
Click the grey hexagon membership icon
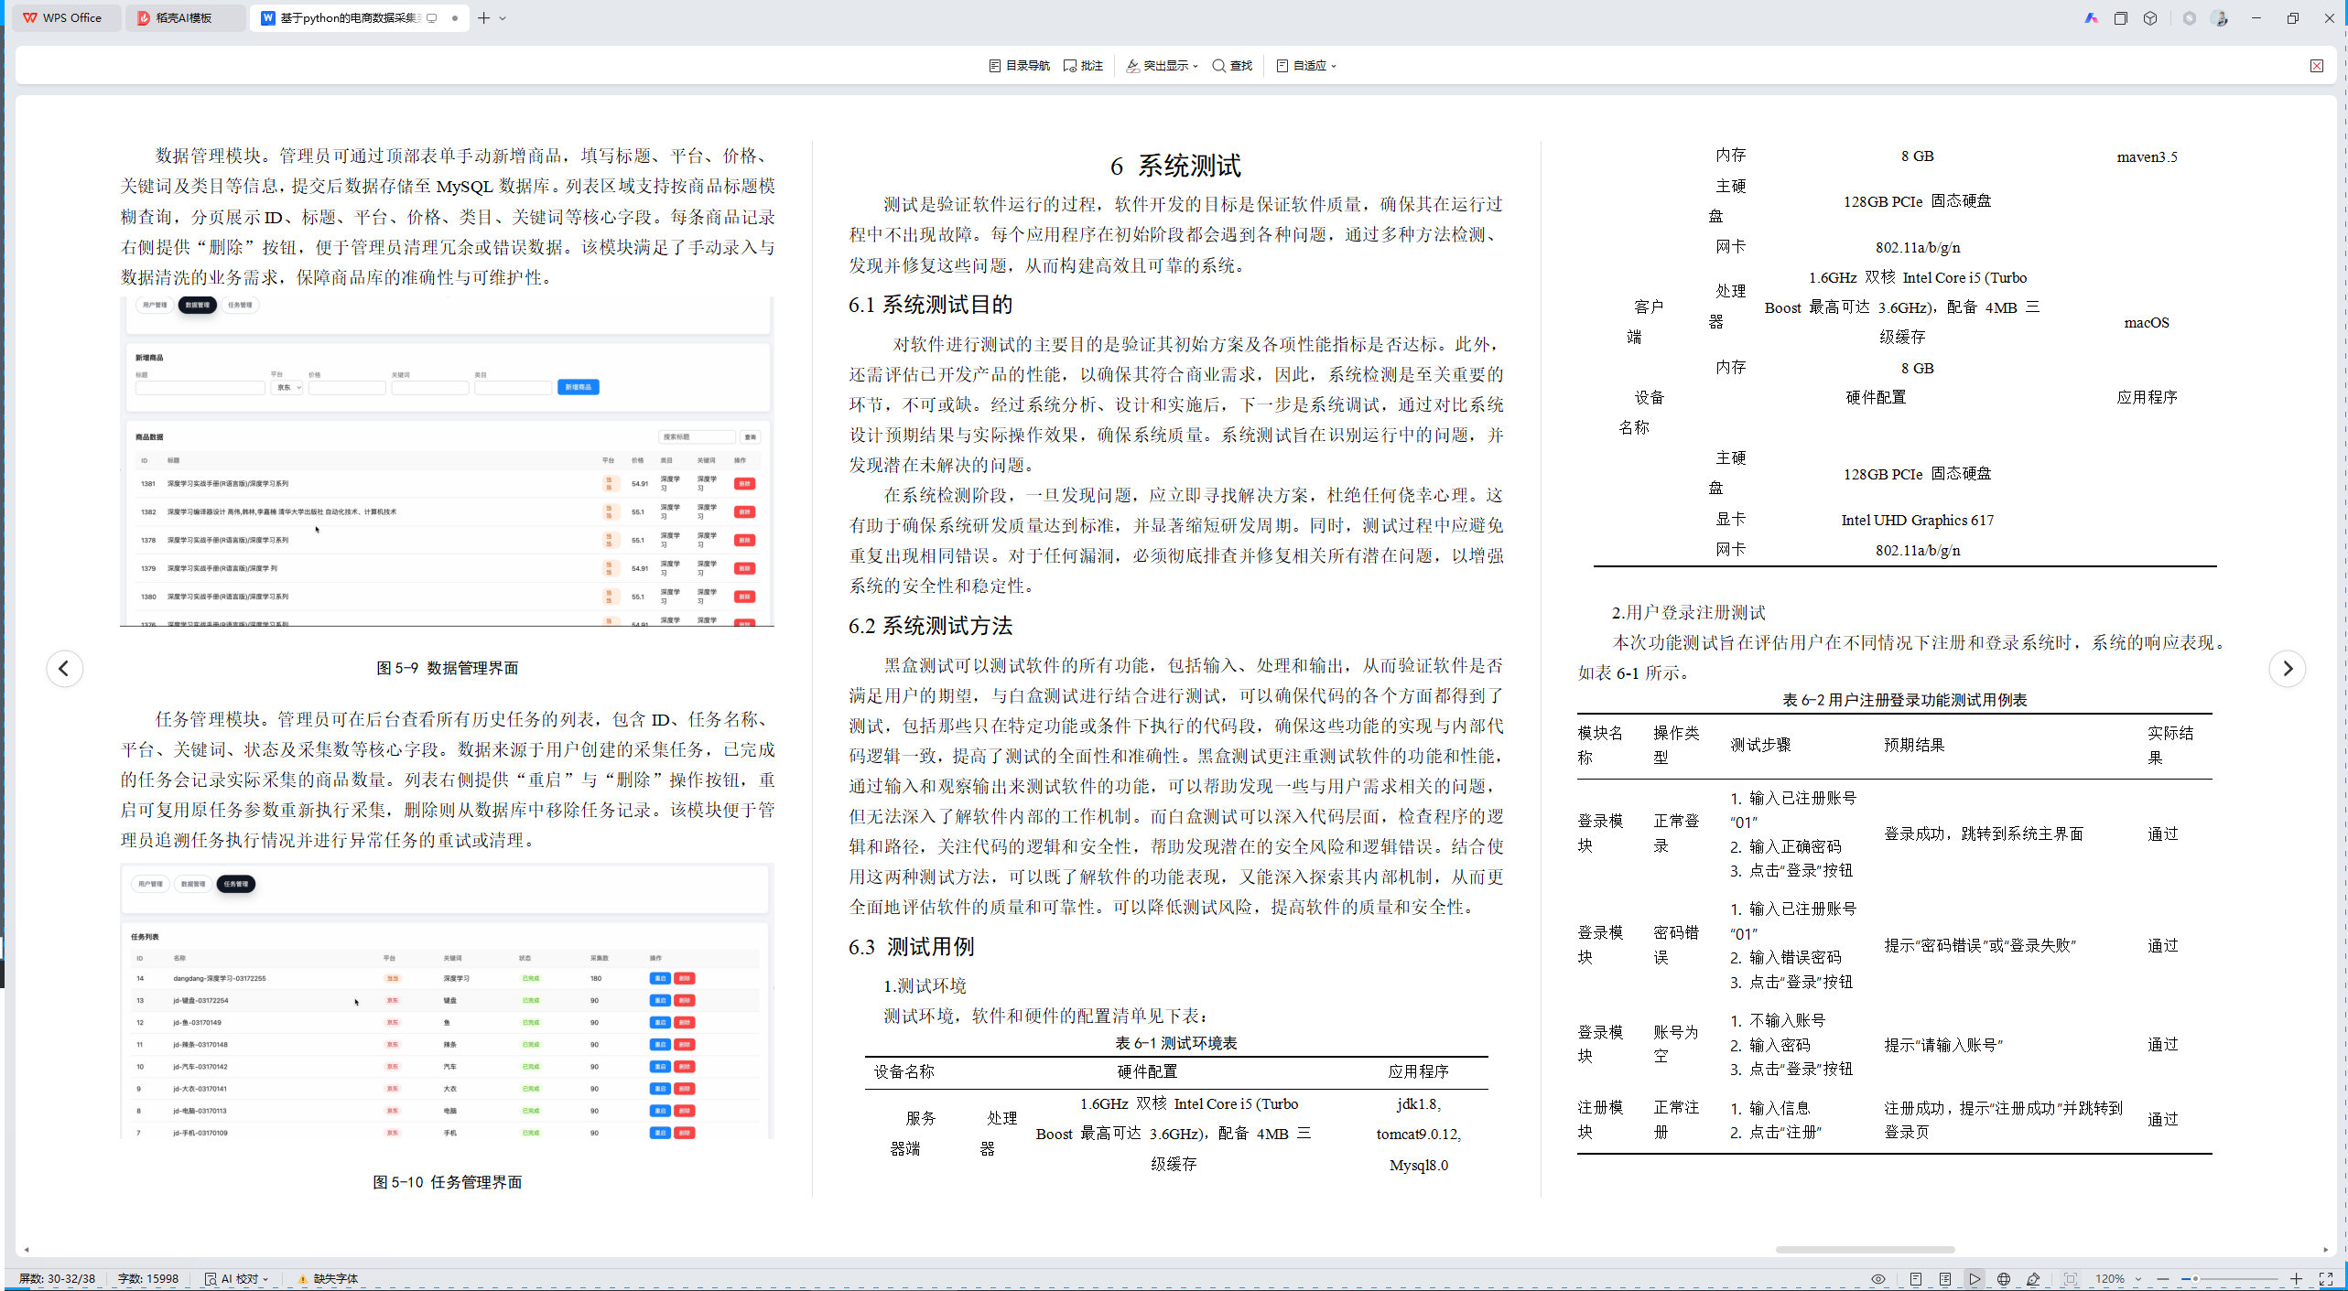tap(2189, 18)
